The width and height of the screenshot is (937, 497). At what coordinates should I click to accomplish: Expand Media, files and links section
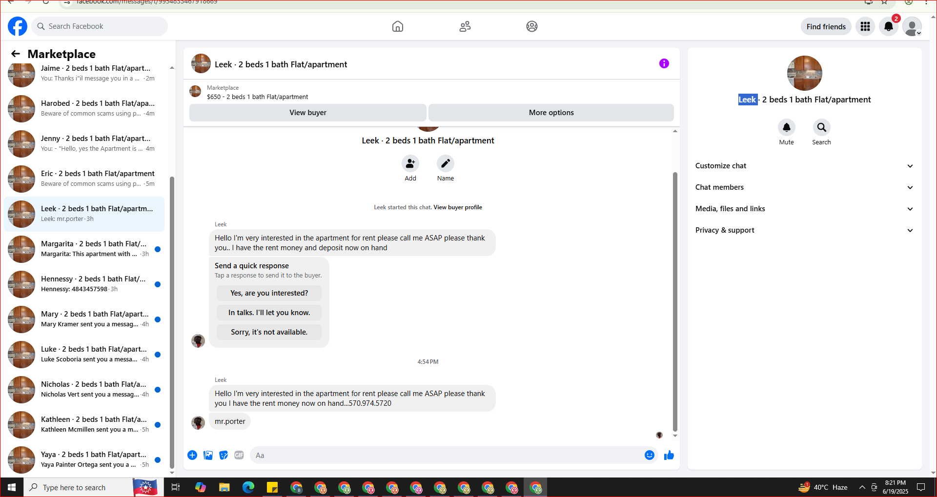pos(805,209)
